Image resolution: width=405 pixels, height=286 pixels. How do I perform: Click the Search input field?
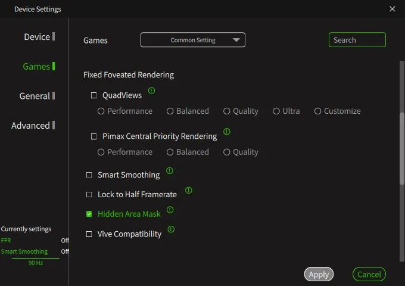tap(357, 40)
